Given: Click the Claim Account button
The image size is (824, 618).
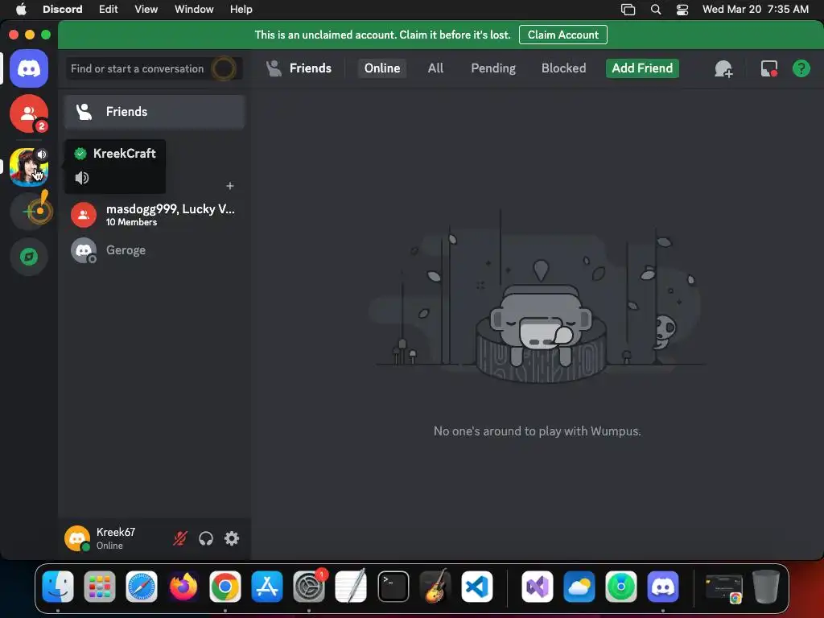Looking at the screenshot, I should 562,35.
